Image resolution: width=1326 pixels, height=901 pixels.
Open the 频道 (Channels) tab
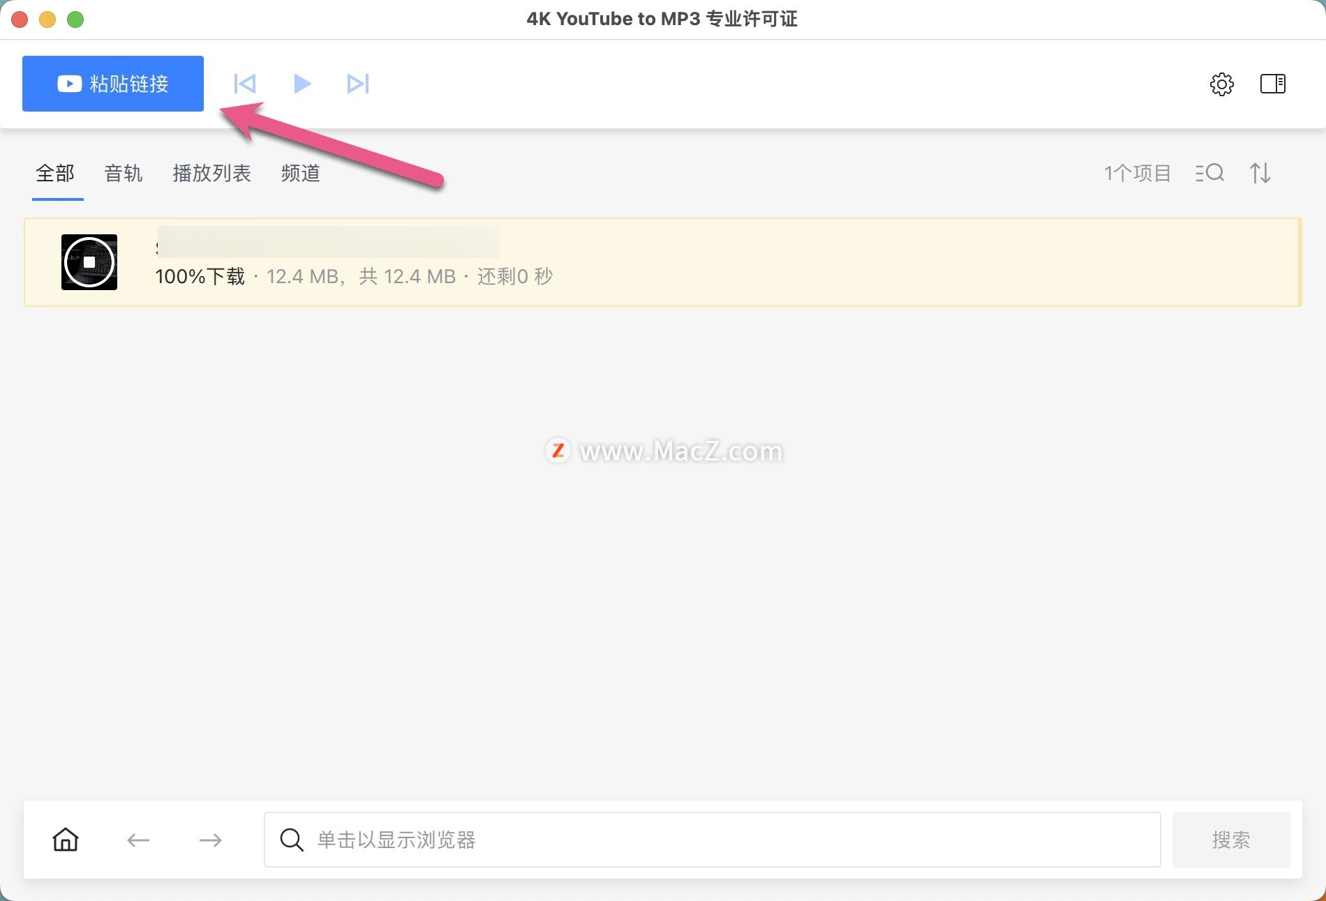pos(301,173)
